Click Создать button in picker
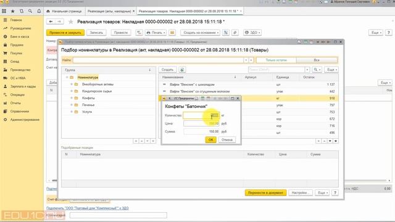The image size is (395, 222). [167, 70]
